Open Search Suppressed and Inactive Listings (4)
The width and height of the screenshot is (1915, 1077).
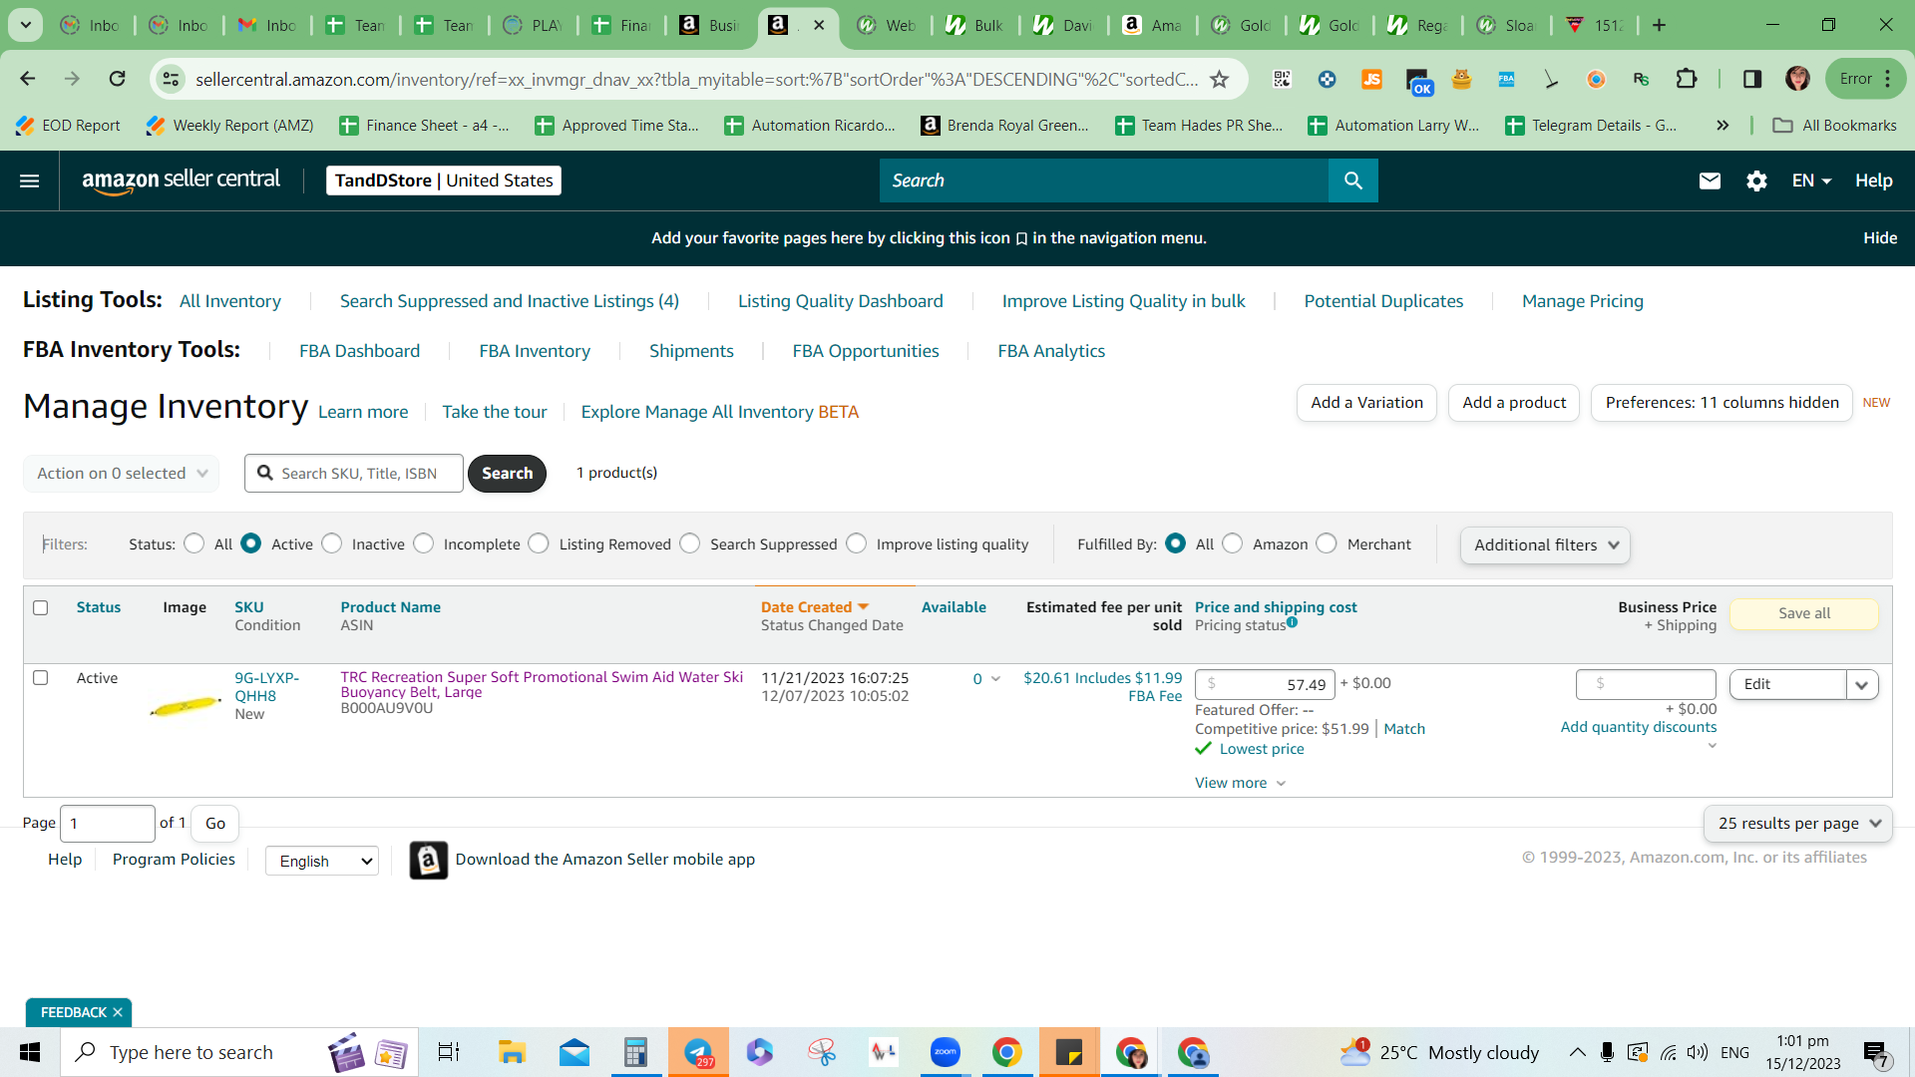click(x=510, y=301)
